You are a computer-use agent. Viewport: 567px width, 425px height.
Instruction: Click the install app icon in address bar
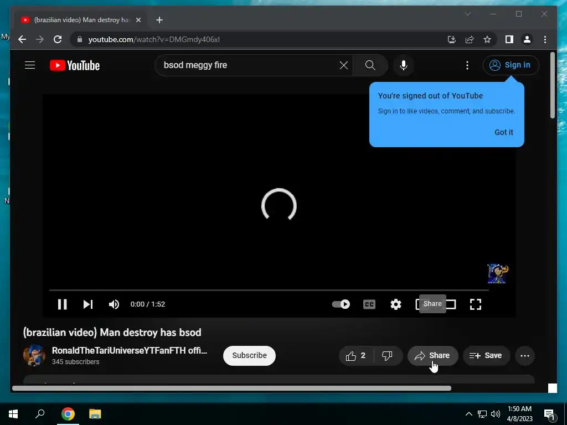tap(452, 39)
